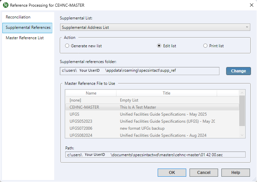Click the master list scroll down arrow
Viewport: 257px width, 182px height.
tap(242, 135)
